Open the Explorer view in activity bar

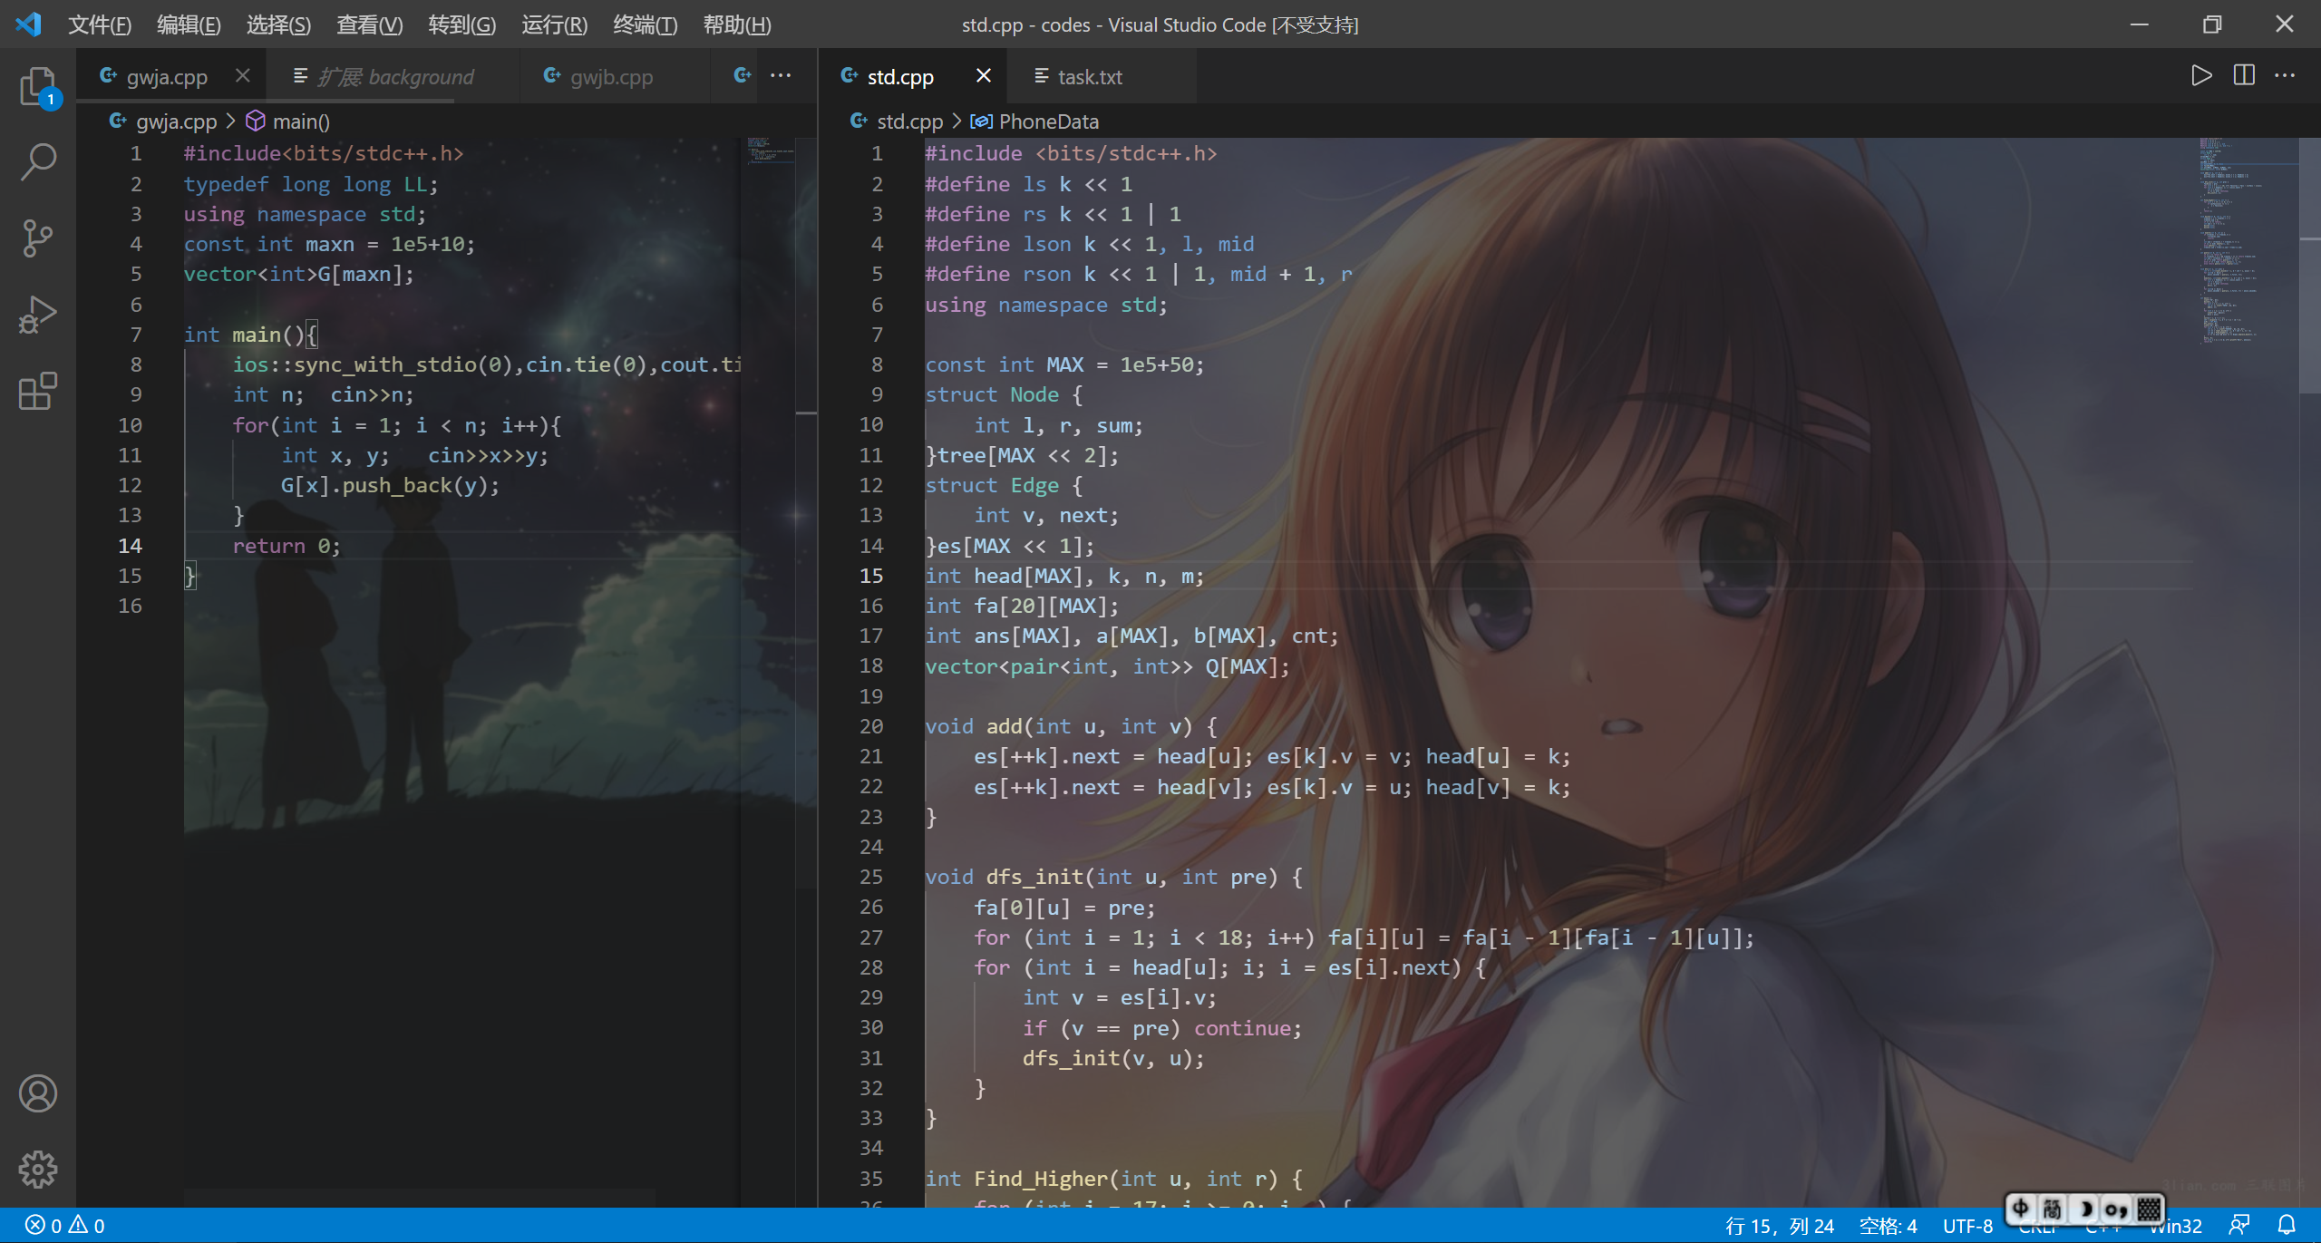coord(38,88)
